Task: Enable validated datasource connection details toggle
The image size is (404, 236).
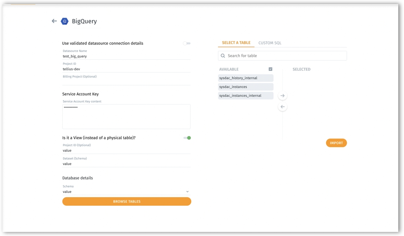Action: coord(187,43)
